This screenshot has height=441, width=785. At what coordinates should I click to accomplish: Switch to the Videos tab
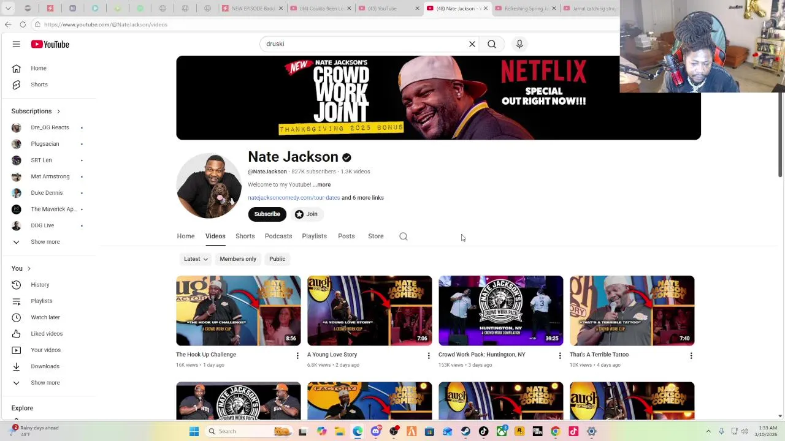(215, 236)
